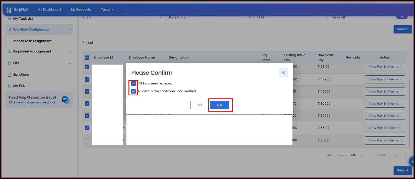Toggle checkbox for the ₹ 49900 row
Image resolution: width=415 pixels, height=179 pixels.
[87, 79]
